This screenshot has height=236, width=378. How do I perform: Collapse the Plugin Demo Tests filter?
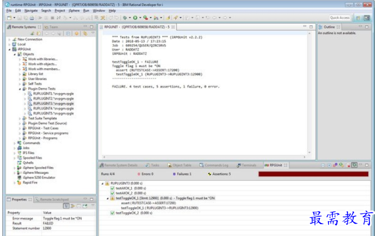coord(20,89)
